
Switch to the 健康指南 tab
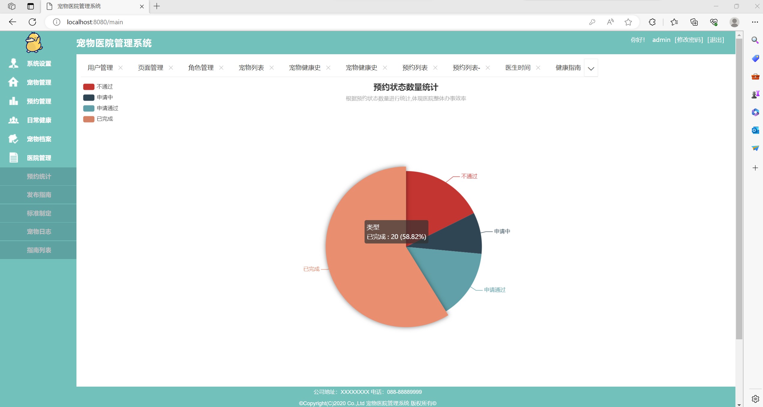point(568,68)
